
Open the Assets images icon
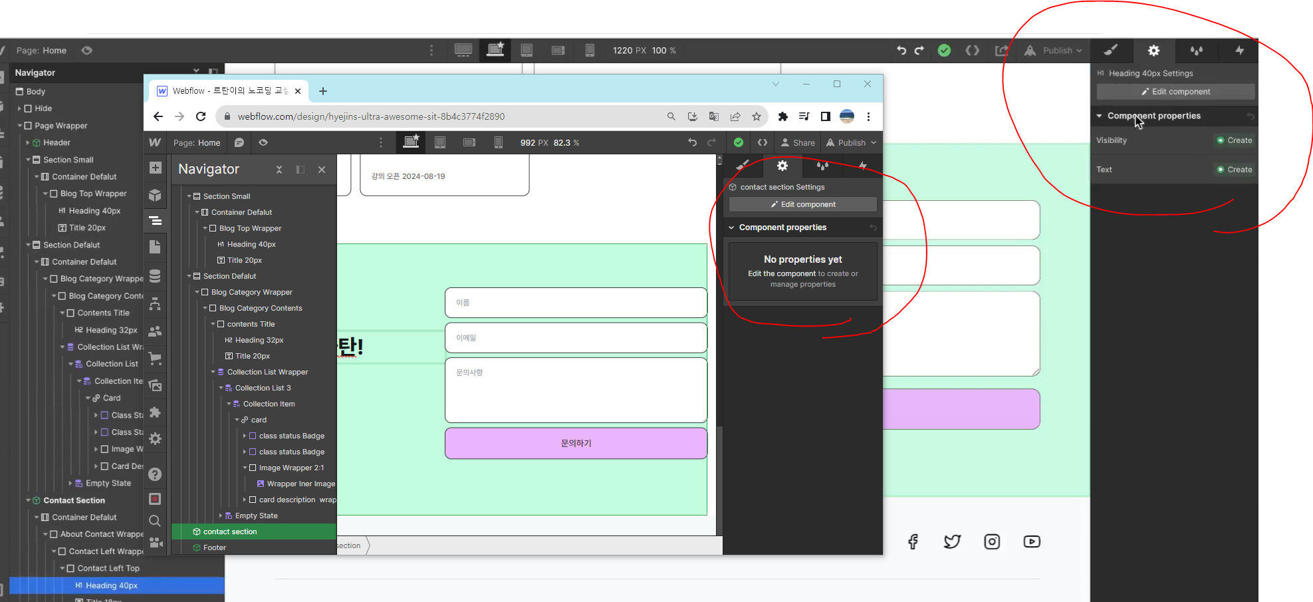tap(155, 385)
